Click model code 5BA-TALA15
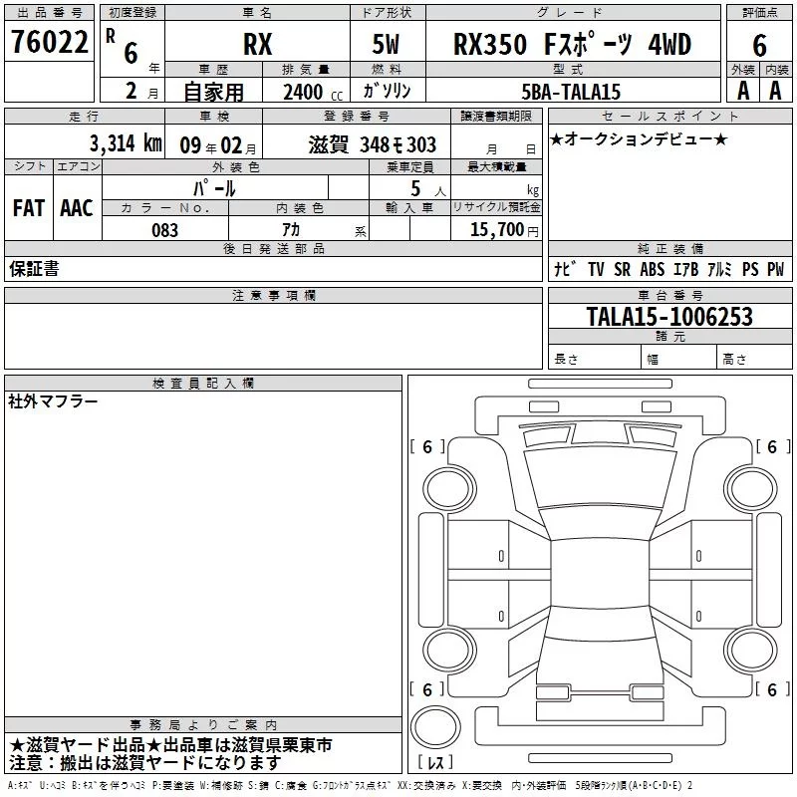This screenshot has height=797, width=797. tap(571, 92)
